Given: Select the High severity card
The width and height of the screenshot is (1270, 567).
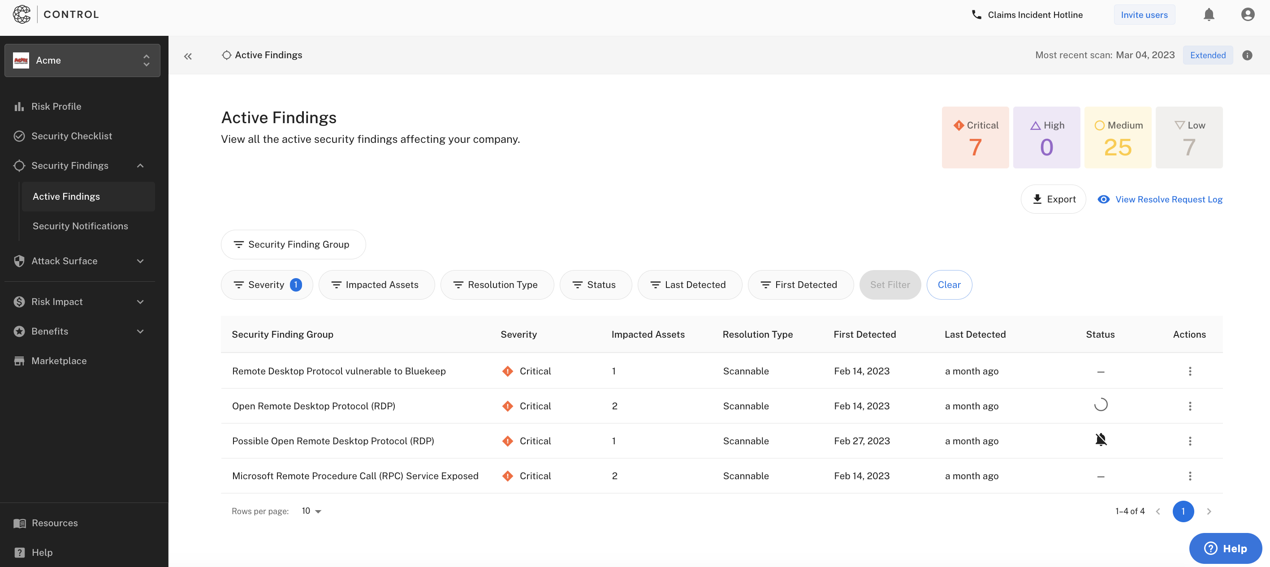Looking at the screenshot, I should 1046,137.
